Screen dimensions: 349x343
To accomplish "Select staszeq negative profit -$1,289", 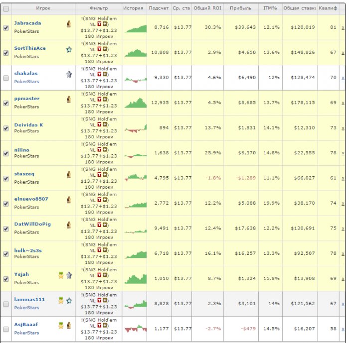I will pos(246,178).
